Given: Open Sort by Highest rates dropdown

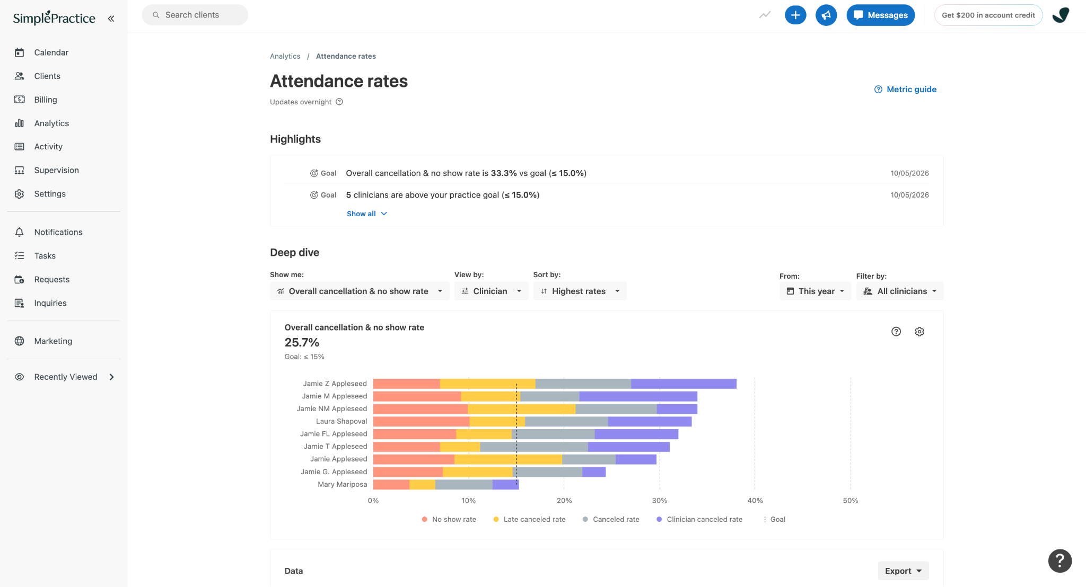Looking at the screenshot, I should click(580, 291).
